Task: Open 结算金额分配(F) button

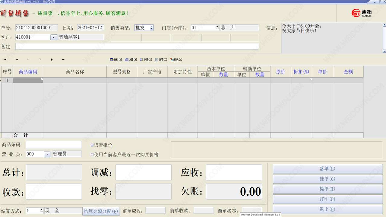Action: 101,211
